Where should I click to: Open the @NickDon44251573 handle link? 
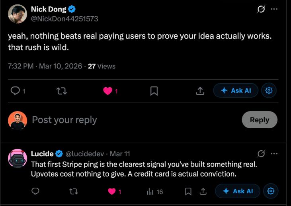64,19
